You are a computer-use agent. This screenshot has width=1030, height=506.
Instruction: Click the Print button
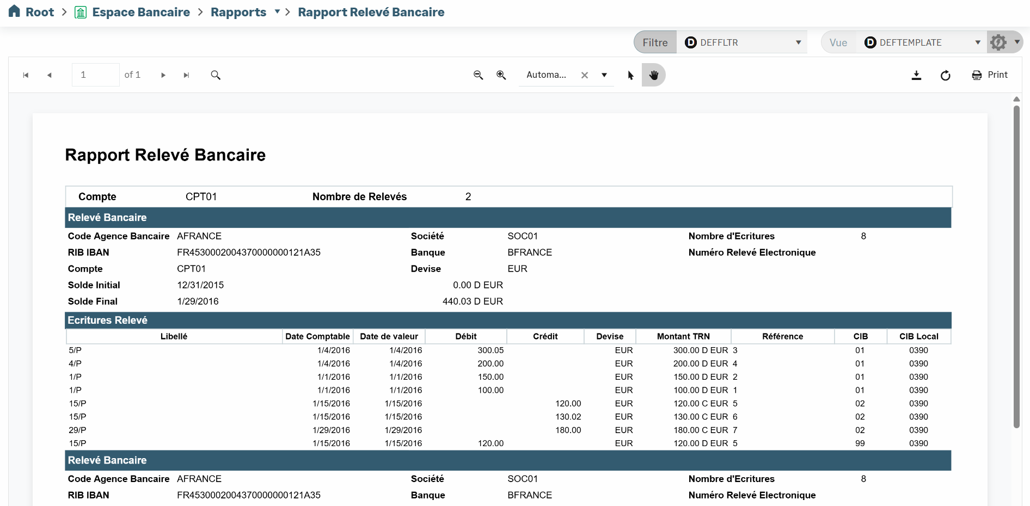click(990, 75)
